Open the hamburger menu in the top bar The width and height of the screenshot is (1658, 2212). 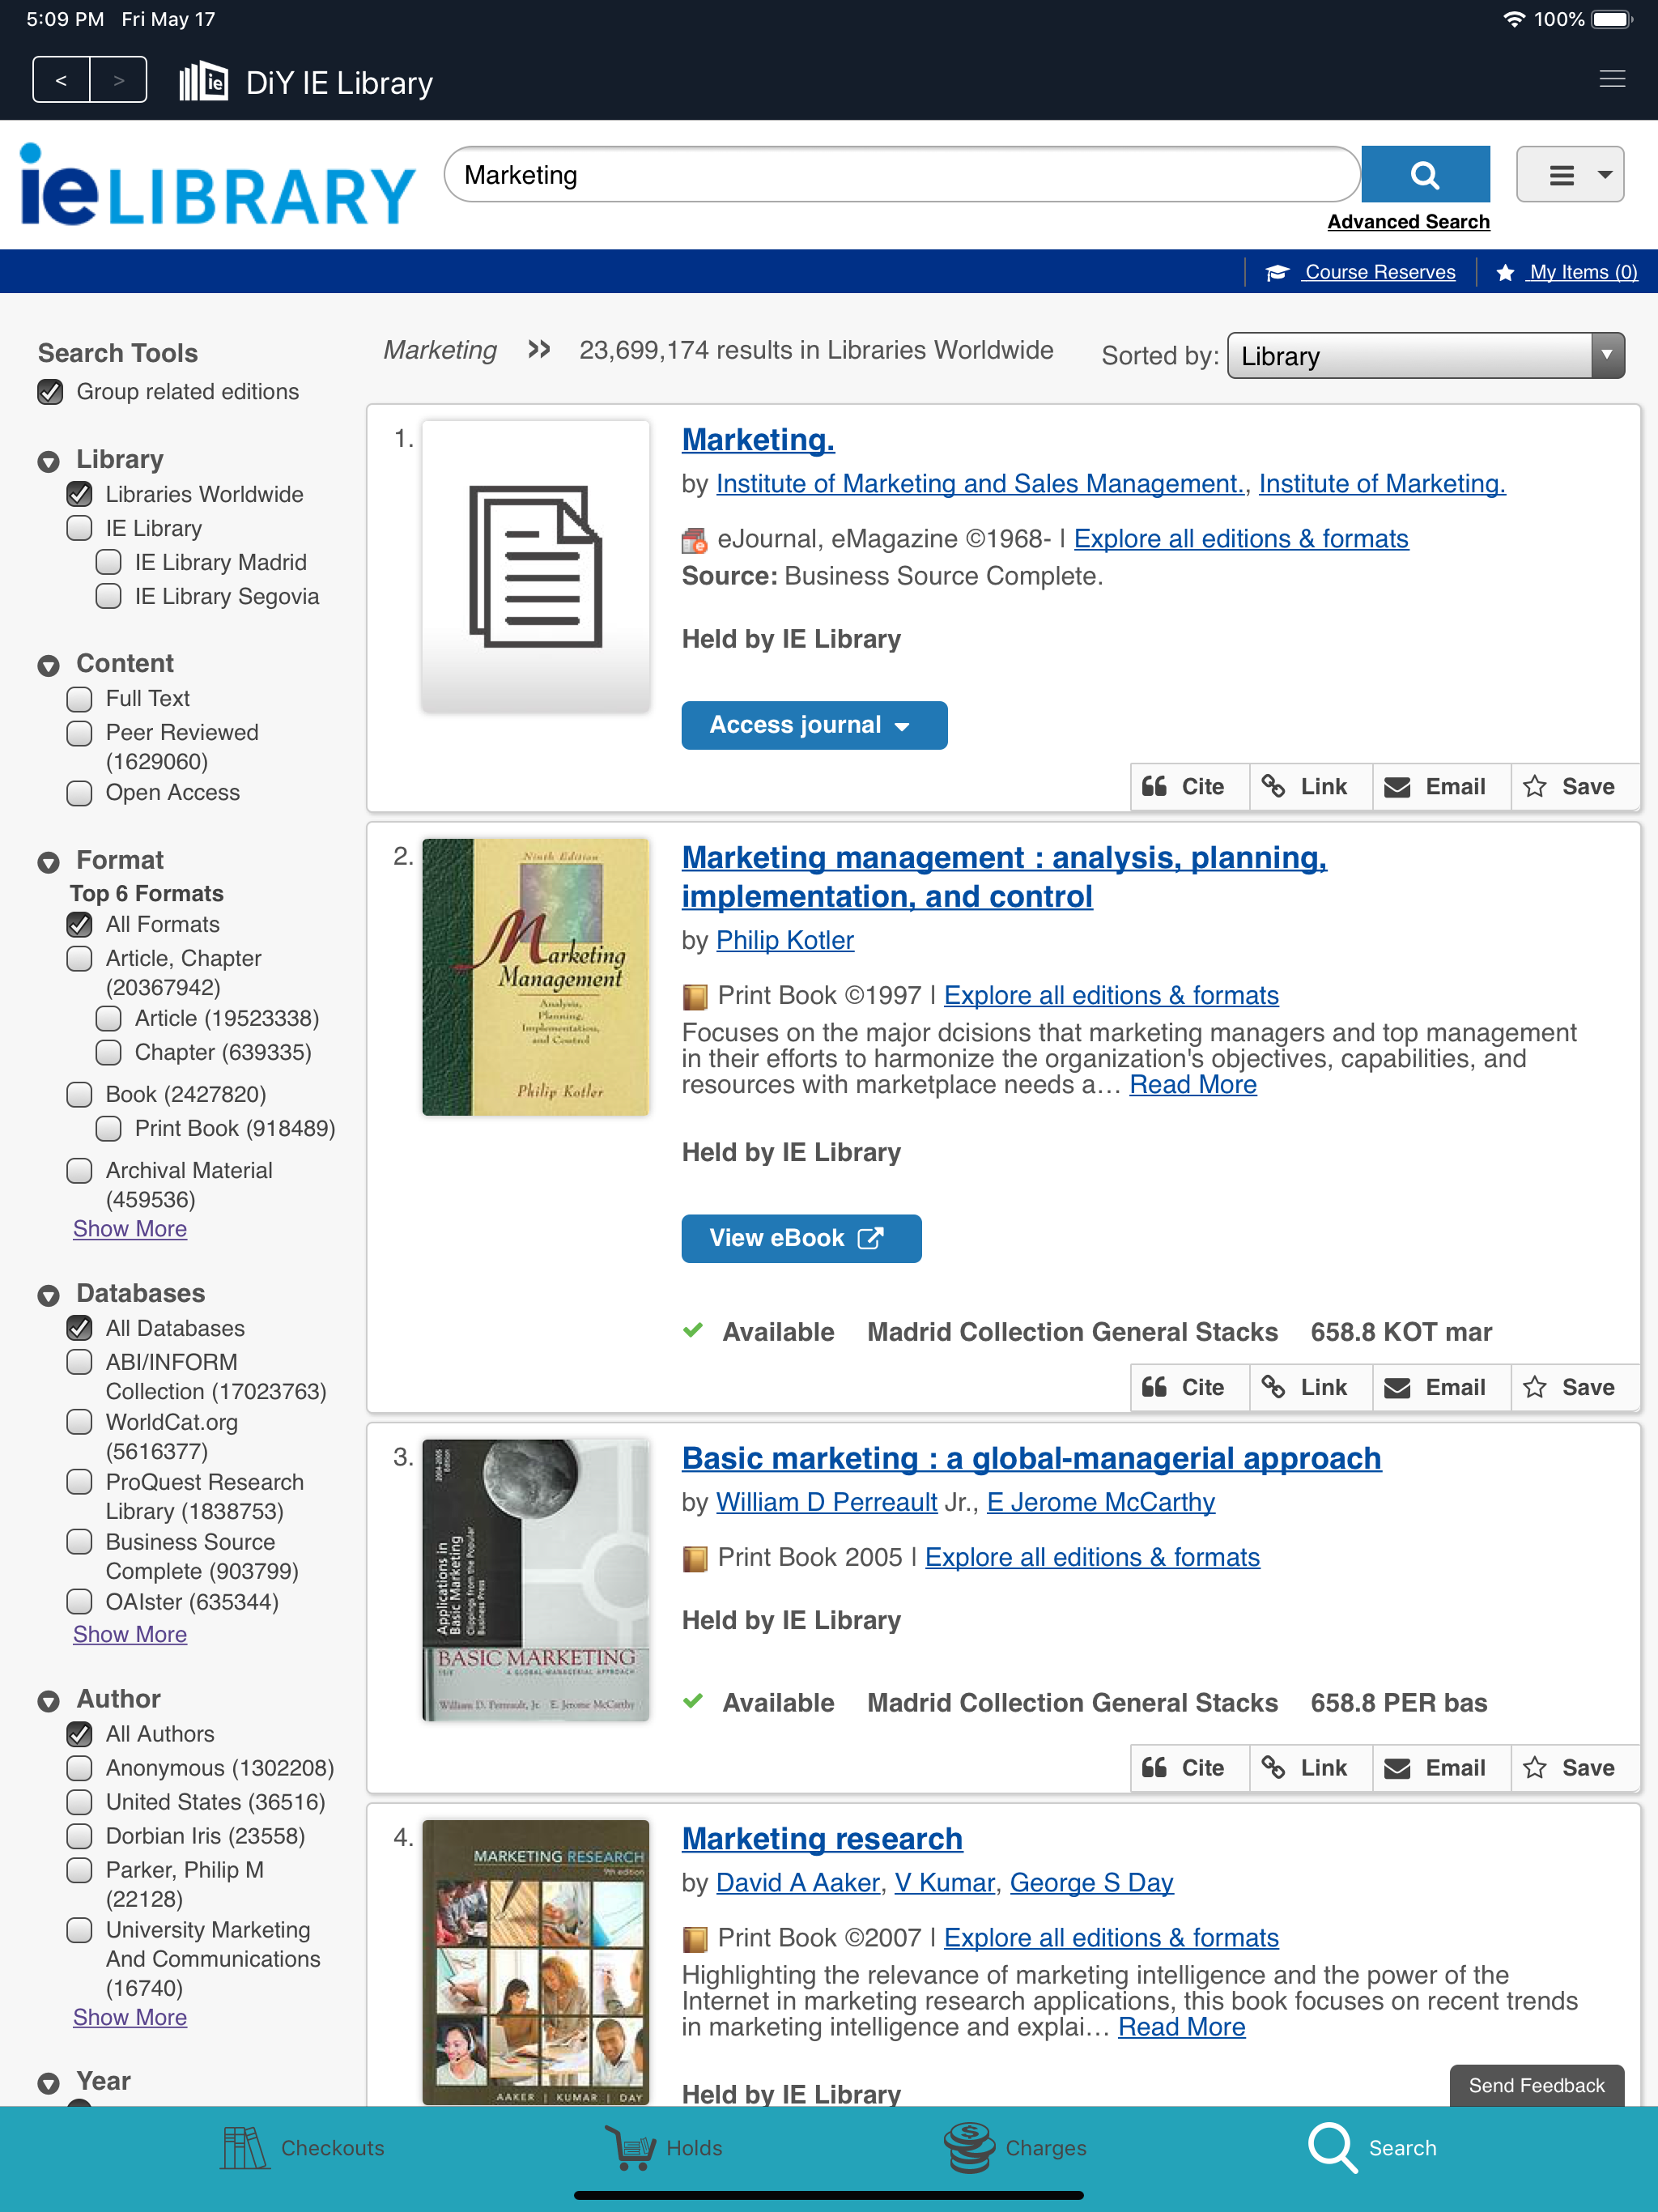point(1611,79)
